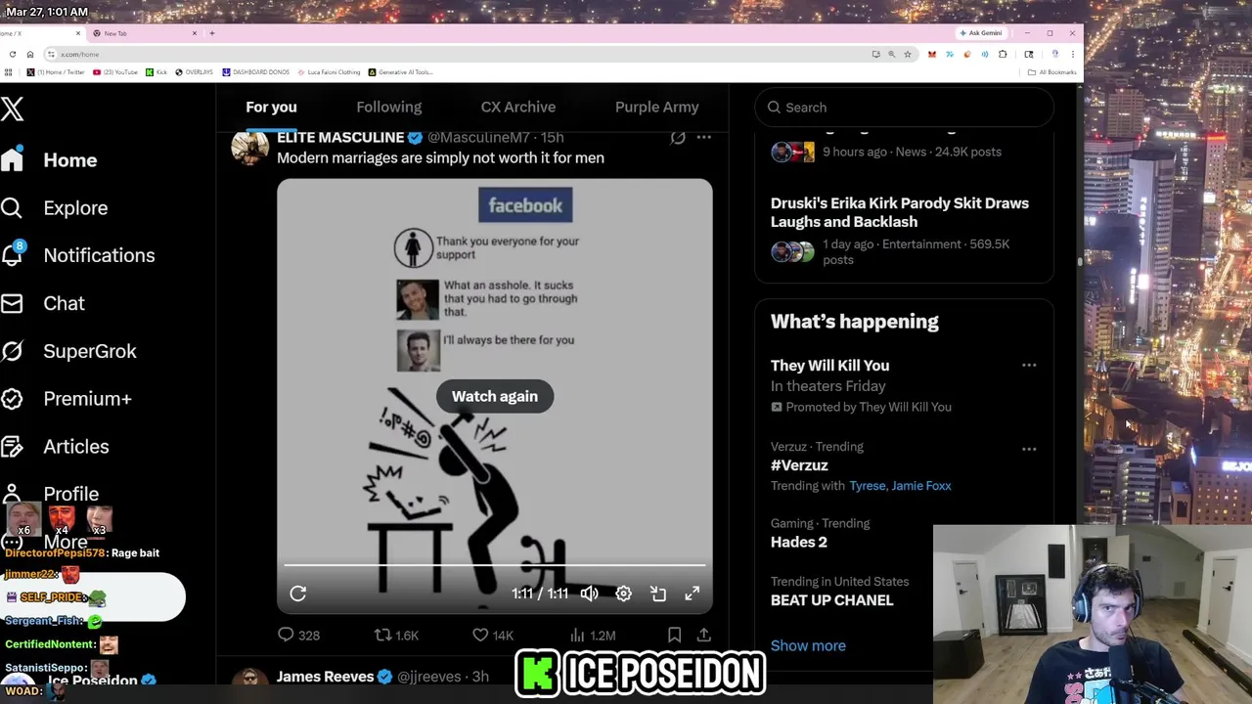This screenshot has height=704, width=1252.
Task: Open James Reeves profile name
Action: [x=325, y=677]
